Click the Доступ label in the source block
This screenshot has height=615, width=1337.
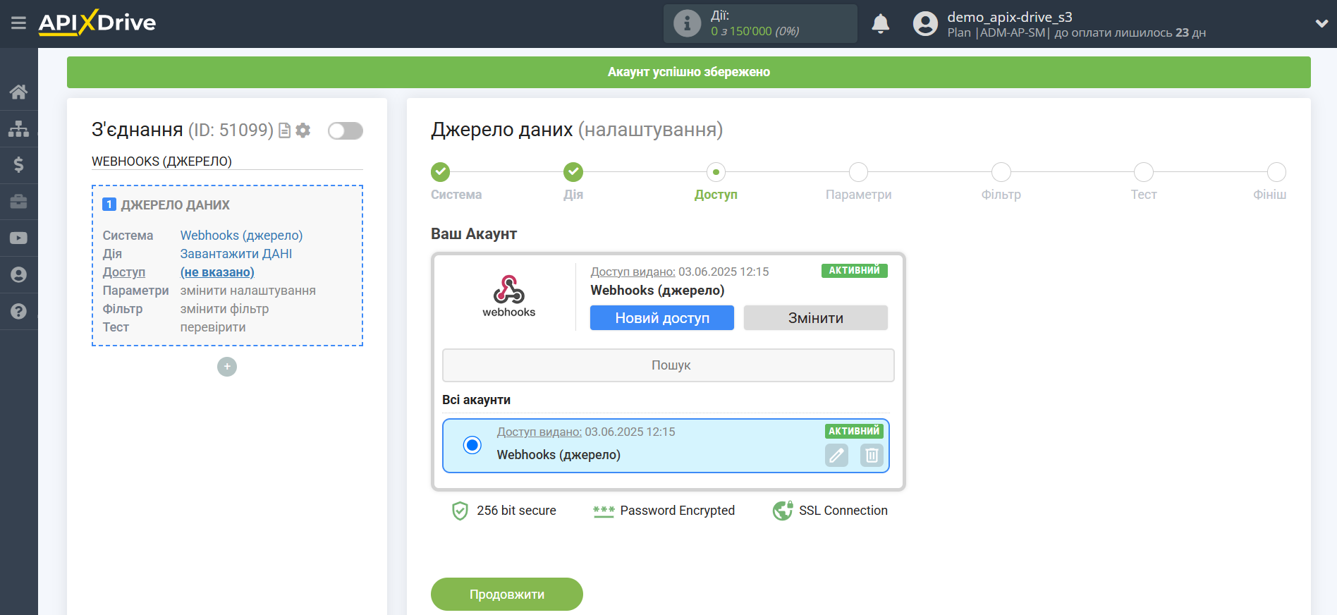tap(124, 272)
